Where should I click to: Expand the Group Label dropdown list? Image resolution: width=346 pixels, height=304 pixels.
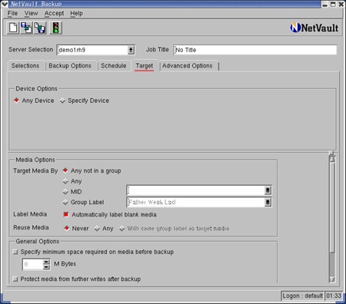(x=268, y=203)
